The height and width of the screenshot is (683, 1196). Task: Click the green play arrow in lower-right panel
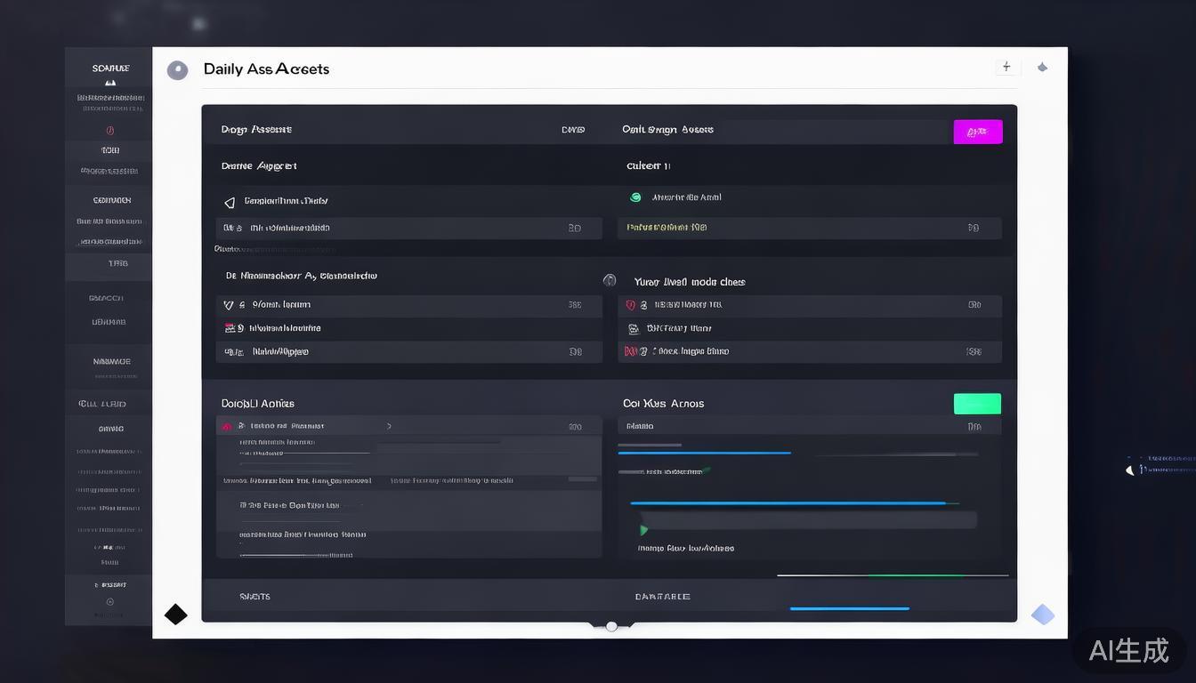tap(643, 530)
